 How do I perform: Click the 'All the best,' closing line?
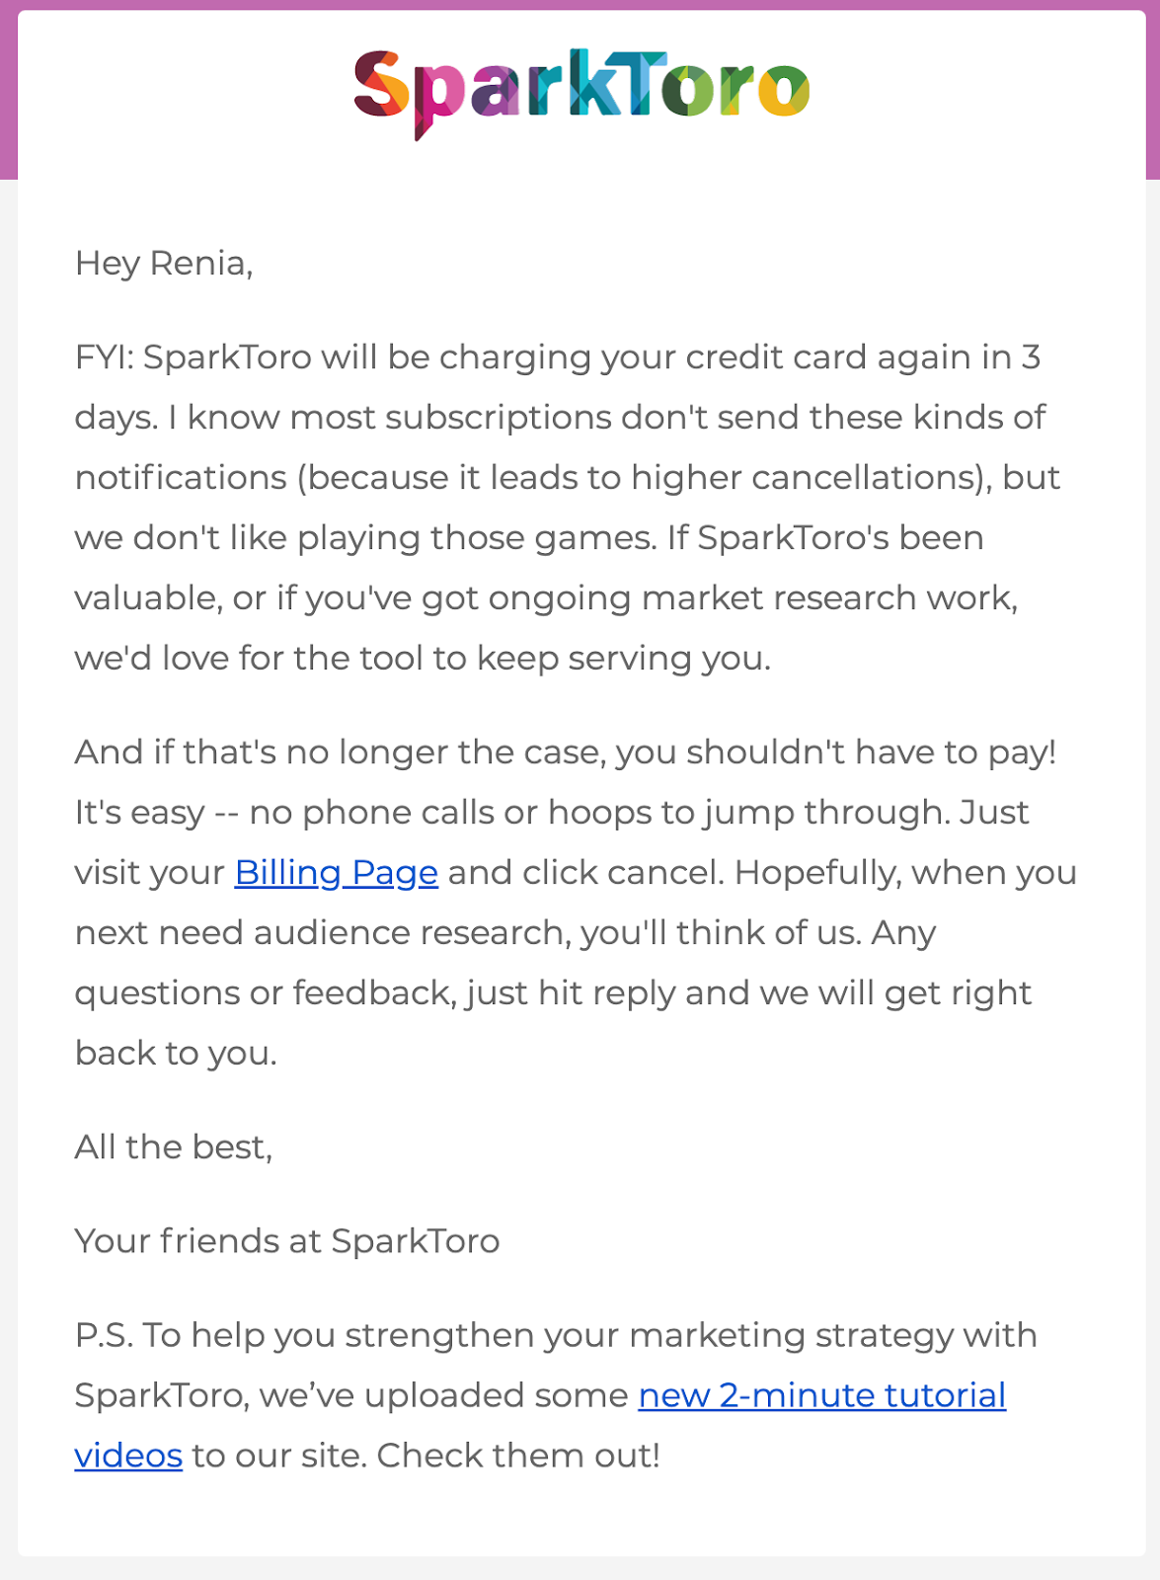(x=174, y=1147)
